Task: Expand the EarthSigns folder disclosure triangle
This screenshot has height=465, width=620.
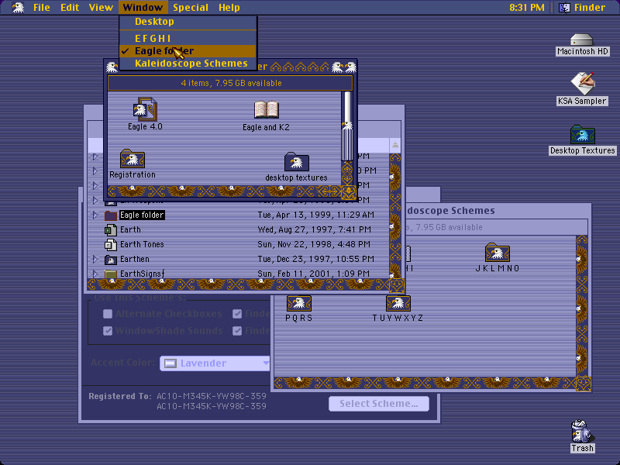Action: coord(95,274)
